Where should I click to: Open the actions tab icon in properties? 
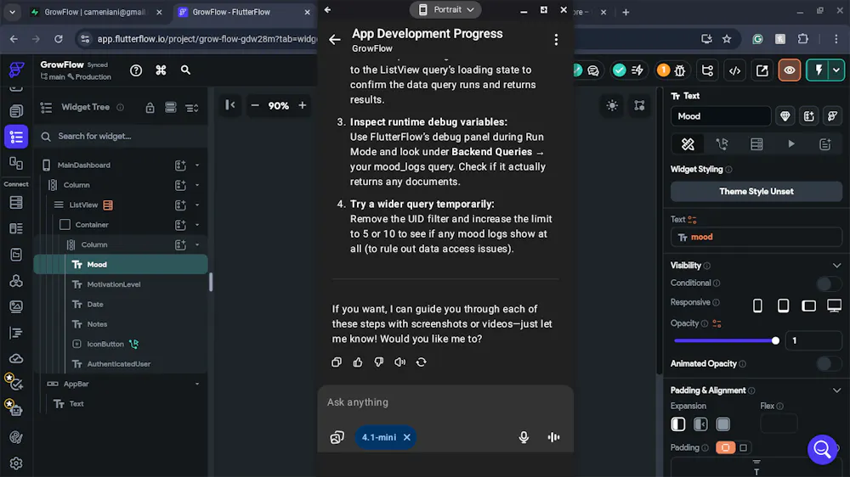click(x=722, y=144)
